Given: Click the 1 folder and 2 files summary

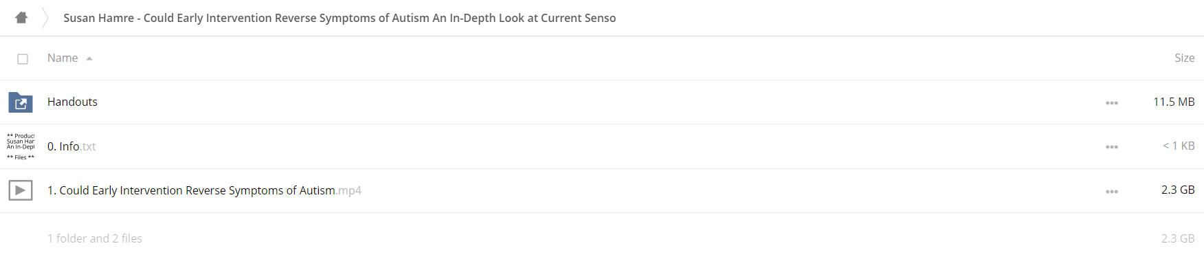Looking at the screenshot, I should coord(95,238).
